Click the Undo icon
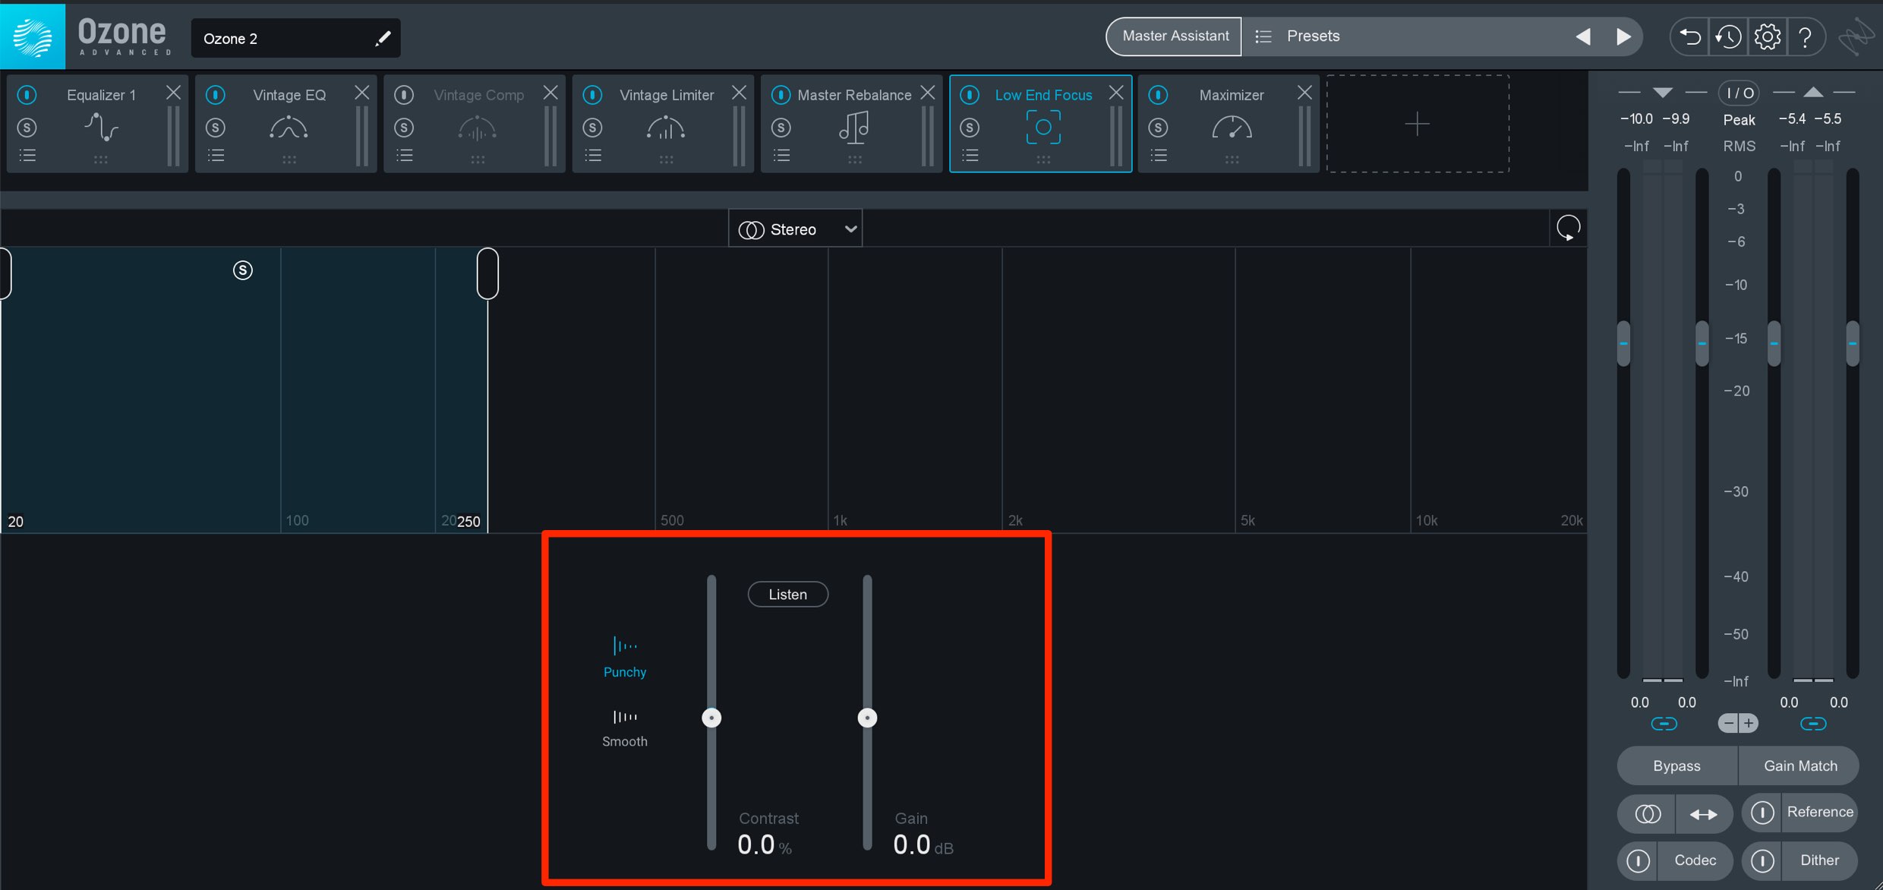 [x=1690, y=36]
